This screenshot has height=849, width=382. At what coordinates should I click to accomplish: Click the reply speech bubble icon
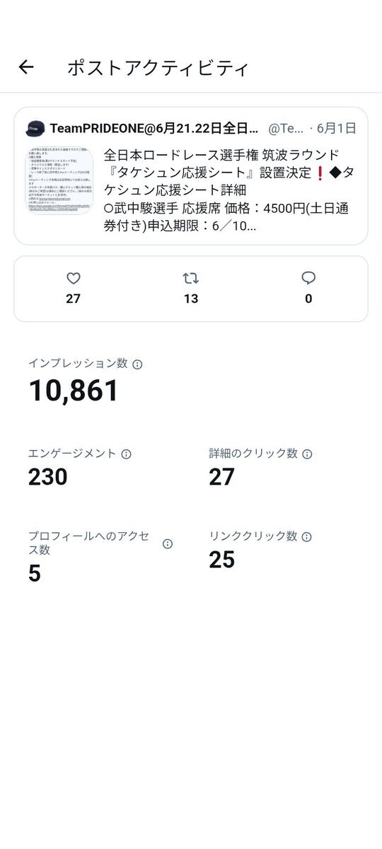coord(308,278)
